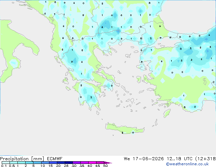Pick the 45–50 mm legend color swatch
216x167 pixels.
click(100, 163)
